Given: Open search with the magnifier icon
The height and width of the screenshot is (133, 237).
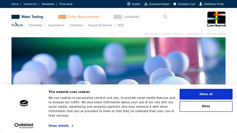Looking at the screenshot, I should tap(165, 17).
